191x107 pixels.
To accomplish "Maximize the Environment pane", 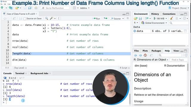I will (x=185, y=14).
